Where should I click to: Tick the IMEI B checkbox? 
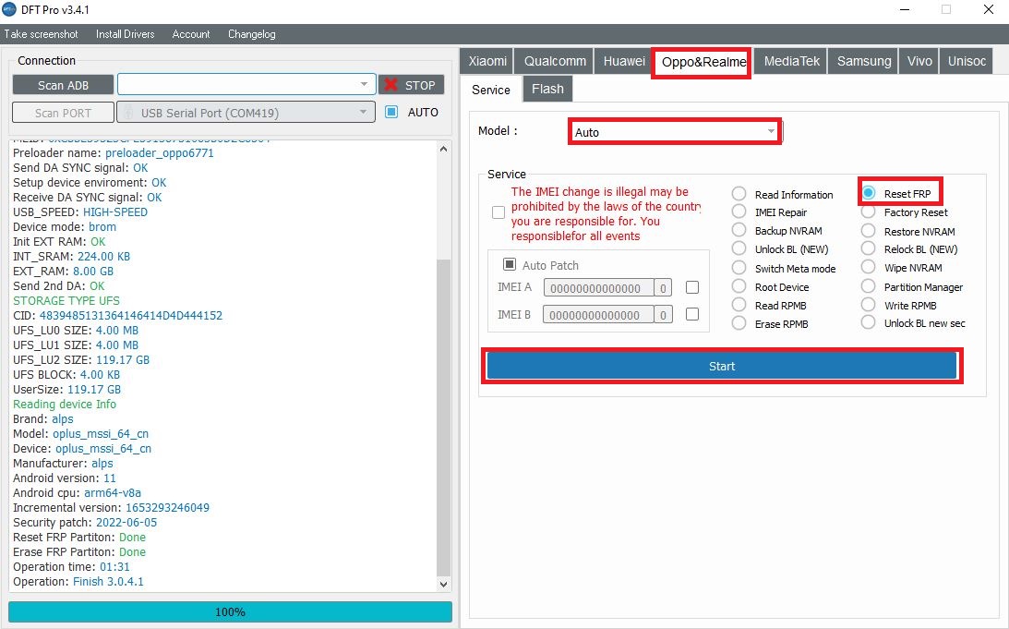pos(692,314)
